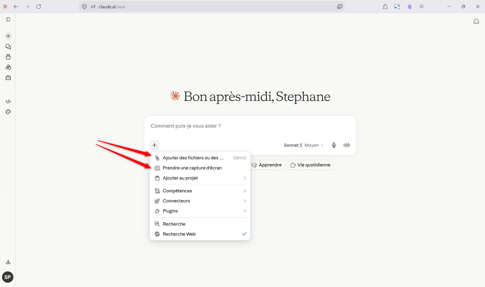Expand Compétences submenu
This screenshot has width=485, height=287.
[200, 191]
